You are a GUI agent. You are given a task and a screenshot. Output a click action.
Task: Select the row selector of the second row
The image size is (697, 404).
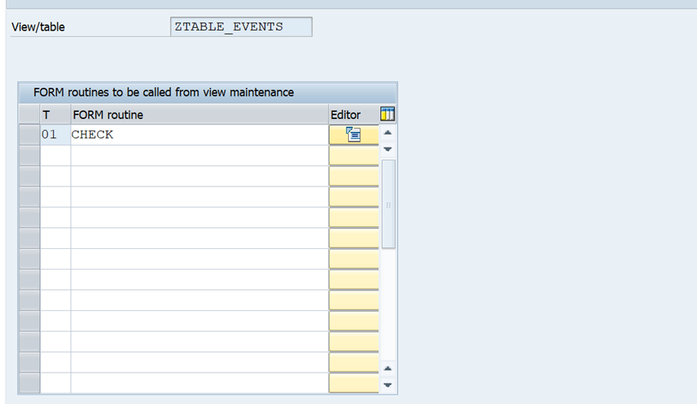[x=29, y=155]
